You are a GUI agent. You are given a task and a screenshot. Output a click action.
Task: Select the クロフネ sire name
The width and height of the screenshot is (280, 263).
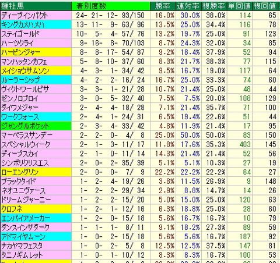coord(12,209)
